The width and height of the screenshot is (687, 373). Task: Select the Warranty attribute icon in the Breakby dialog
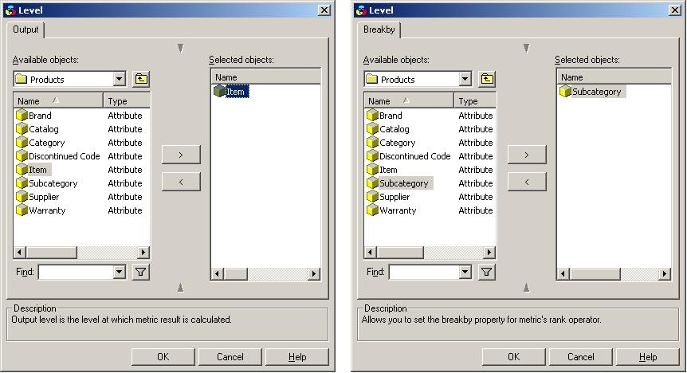pos(372,210)
